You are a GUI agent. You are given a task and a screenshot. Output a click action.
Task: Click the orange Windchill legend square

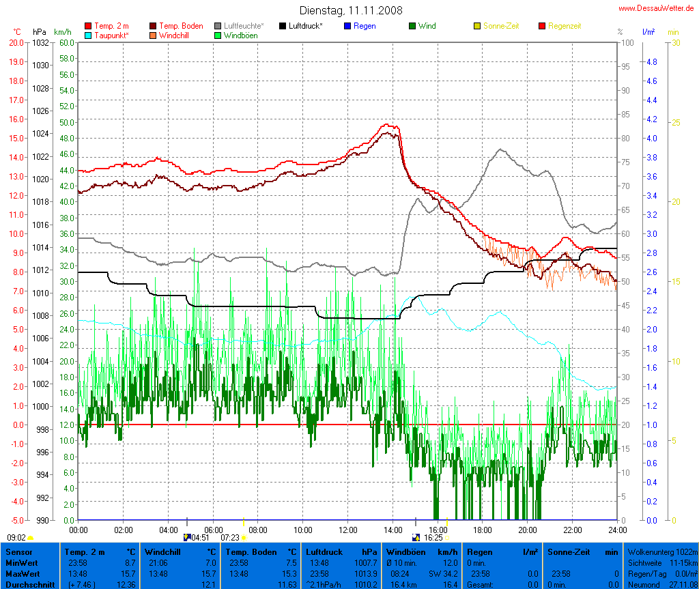point(153,35)
